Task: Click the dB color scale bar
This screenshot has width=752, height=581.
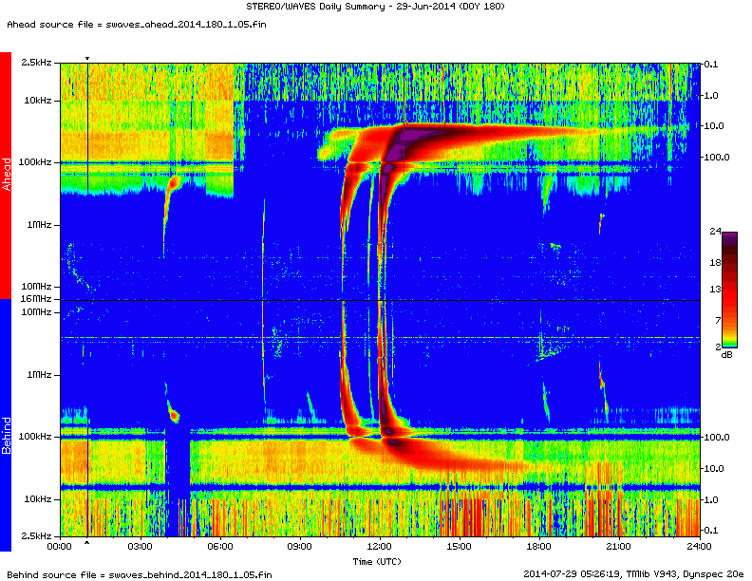Action: [x=729, y=290]
